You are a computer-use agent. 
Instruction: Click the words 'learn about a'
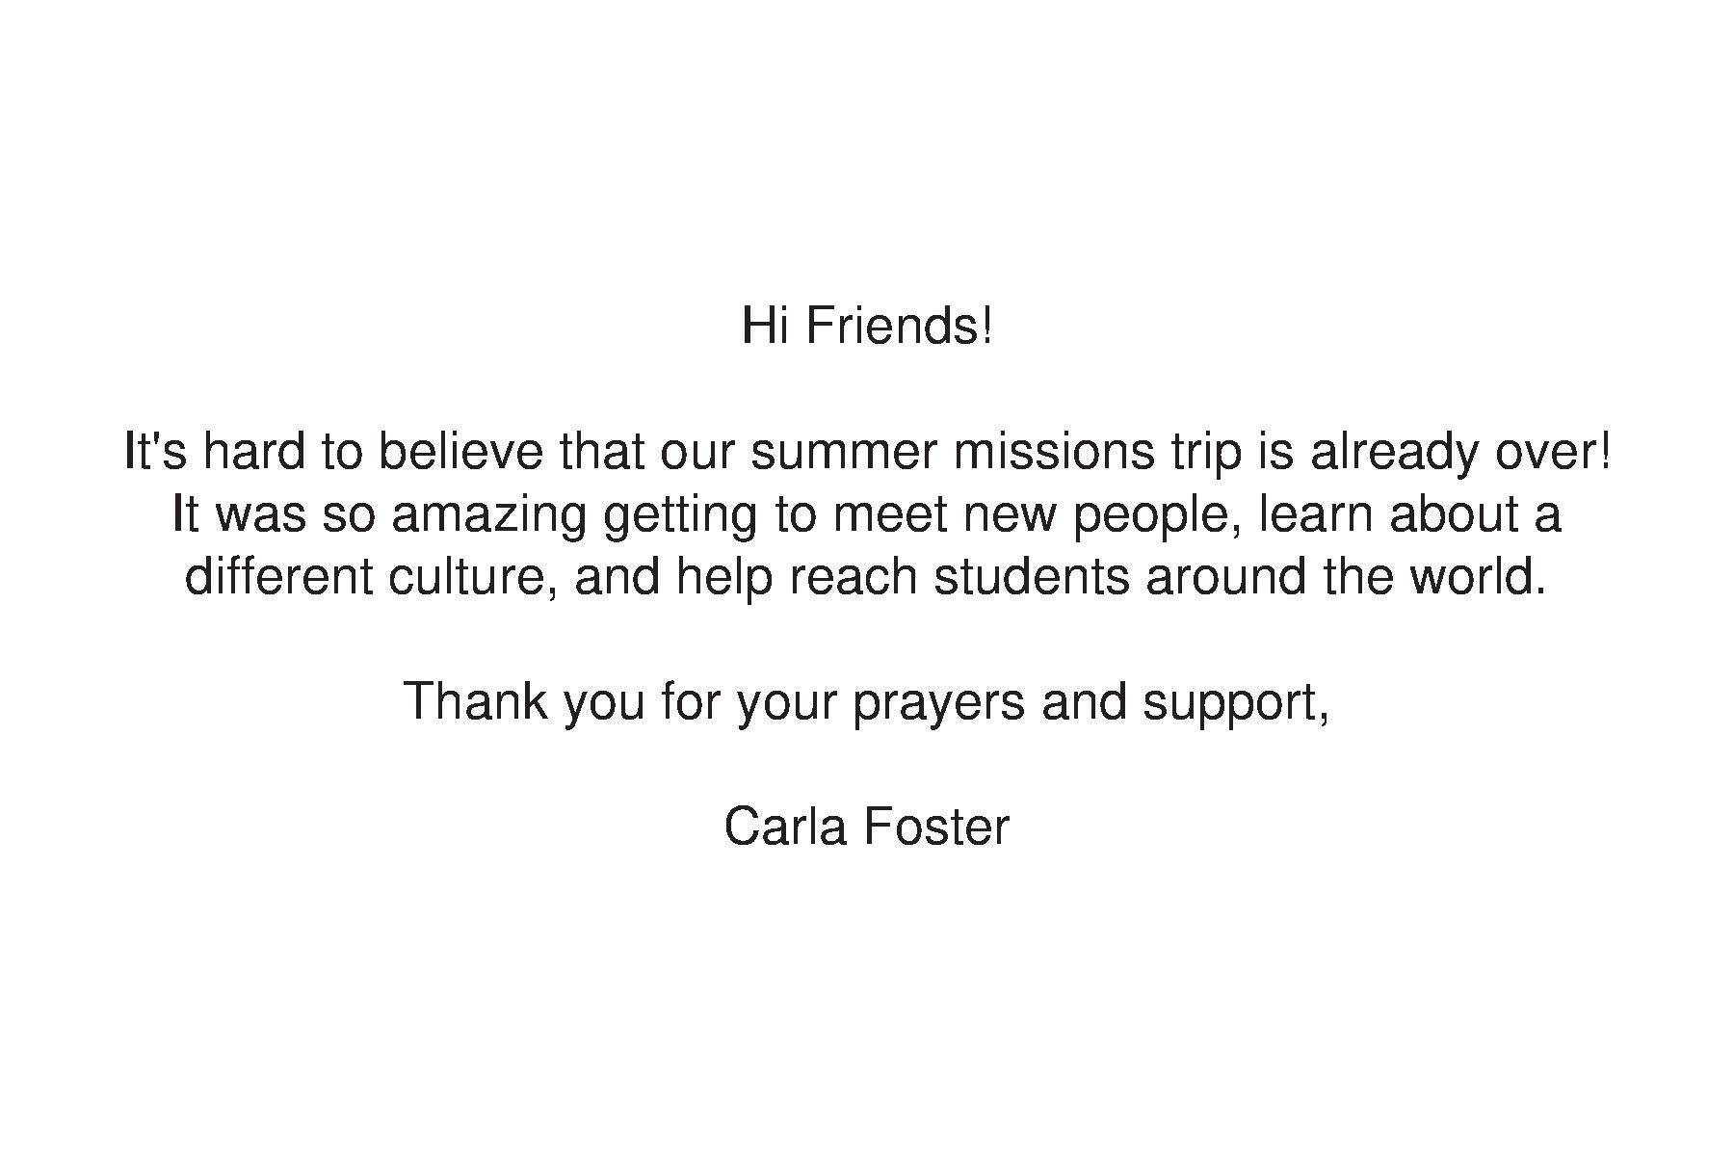(1410, 513)
